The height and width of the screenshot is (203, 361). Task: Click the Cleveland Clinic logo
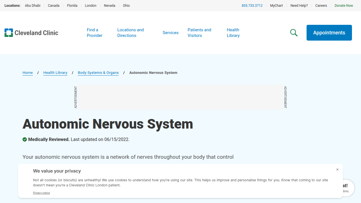tap(31, 33)
